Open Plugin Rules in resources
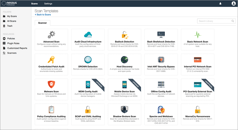This screenshot has width=238, height=130. [13, 43]
